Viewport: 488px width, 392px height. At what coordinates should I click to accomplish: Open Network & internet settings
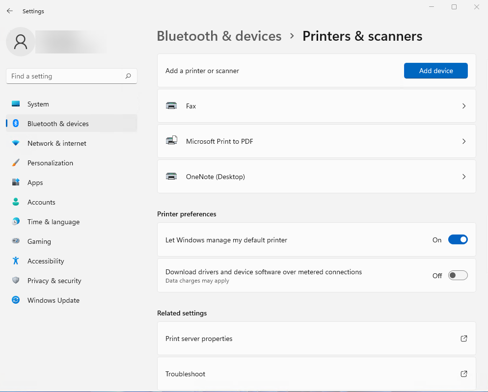click(72, 143)
